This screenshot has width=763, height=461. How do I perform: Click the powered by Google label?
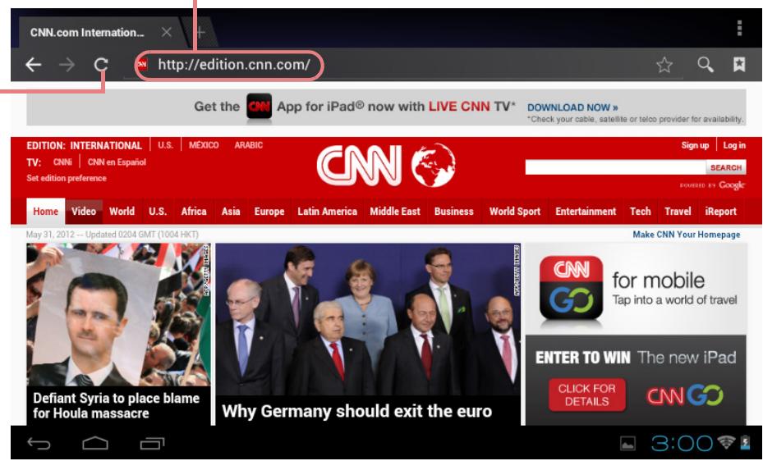(x=712, y=185)
